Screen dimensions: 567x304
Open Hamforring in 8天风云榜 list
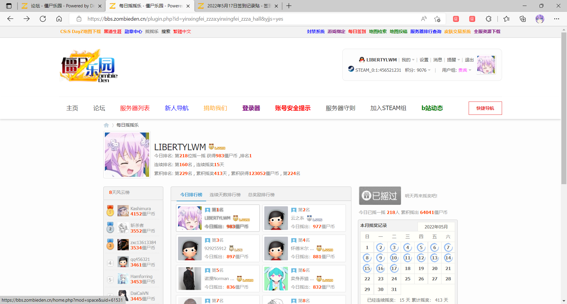click(x=141, y=277)
